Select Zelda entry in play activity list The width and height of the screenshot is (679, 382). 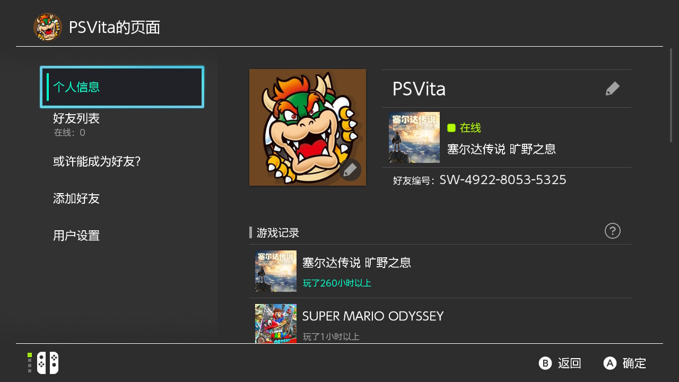[440, 271]
